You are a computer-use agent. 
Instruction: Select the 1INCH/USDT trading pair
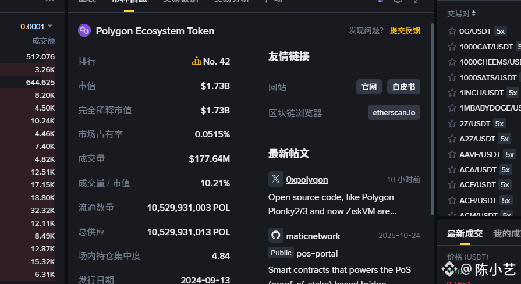(481, 93)
